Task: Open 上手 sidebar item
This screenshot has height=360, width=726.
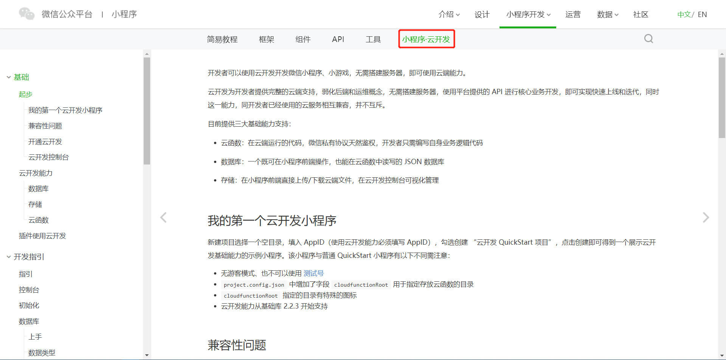Action: coord(35,337)
